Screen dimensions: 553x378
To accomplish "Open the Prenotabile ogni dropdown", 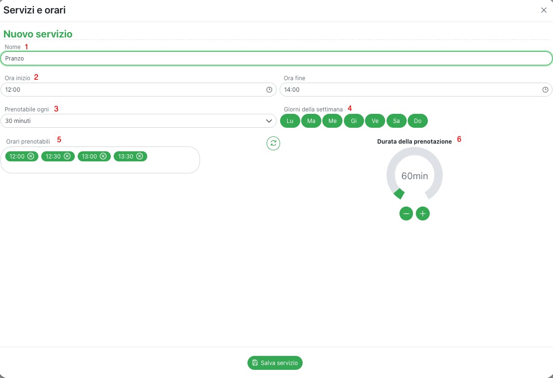I will click(x=138, y=121).
